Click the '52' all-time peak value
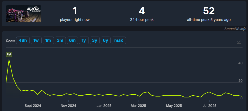This screenshot has width=248, height=111. (x=209, y=11)
